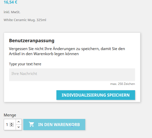Click the 16,54 € price text
Screen dimensions: 152x138
coord(10,2)
